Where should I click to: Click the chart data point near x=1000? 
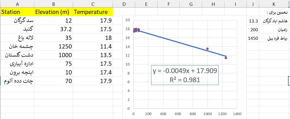click(207, 49)
